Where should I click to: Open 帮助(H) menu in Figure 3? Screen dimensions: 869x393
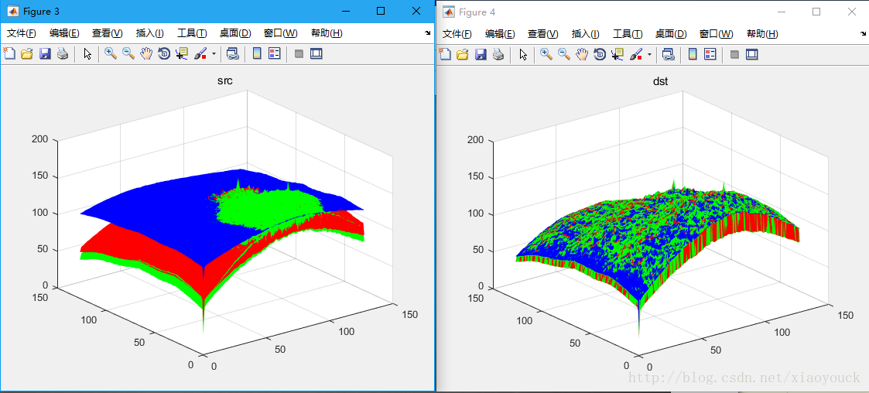pos(327,33)
